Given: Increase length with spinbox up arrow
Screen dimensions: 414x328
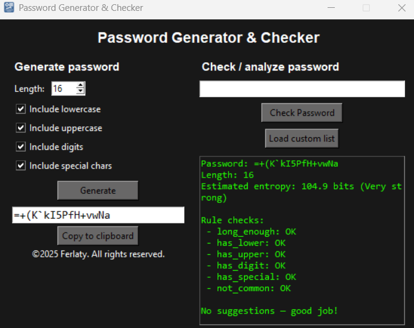Looking at the screenshot, I should pos(80,85).
